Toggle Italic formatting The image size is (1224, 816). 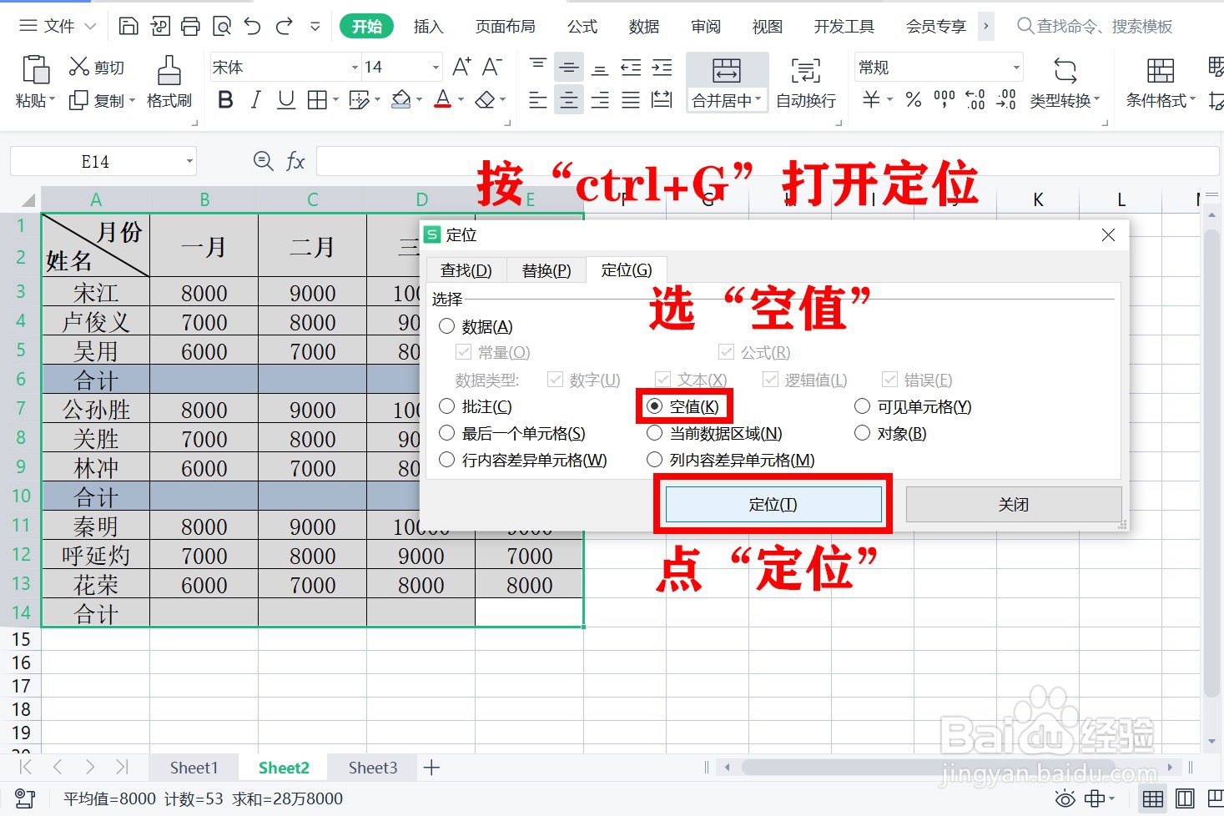(256, 100)
